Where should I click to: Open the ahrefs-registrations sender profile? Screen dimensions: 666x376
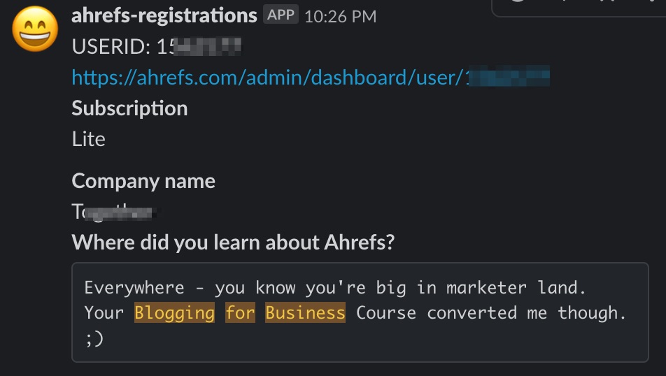pos(164,15)
